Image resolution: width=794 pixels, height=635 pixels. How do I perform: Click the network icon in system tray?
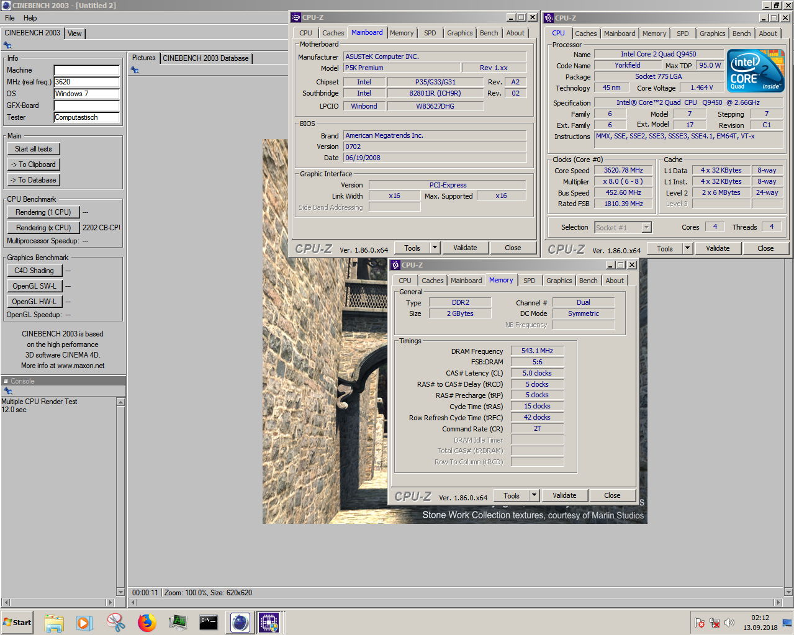coord(715,623)
